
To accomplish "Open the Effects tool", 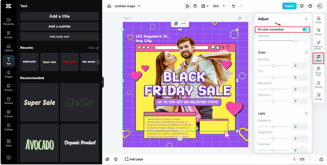I will pyautogui.click(x=319, y=32).
